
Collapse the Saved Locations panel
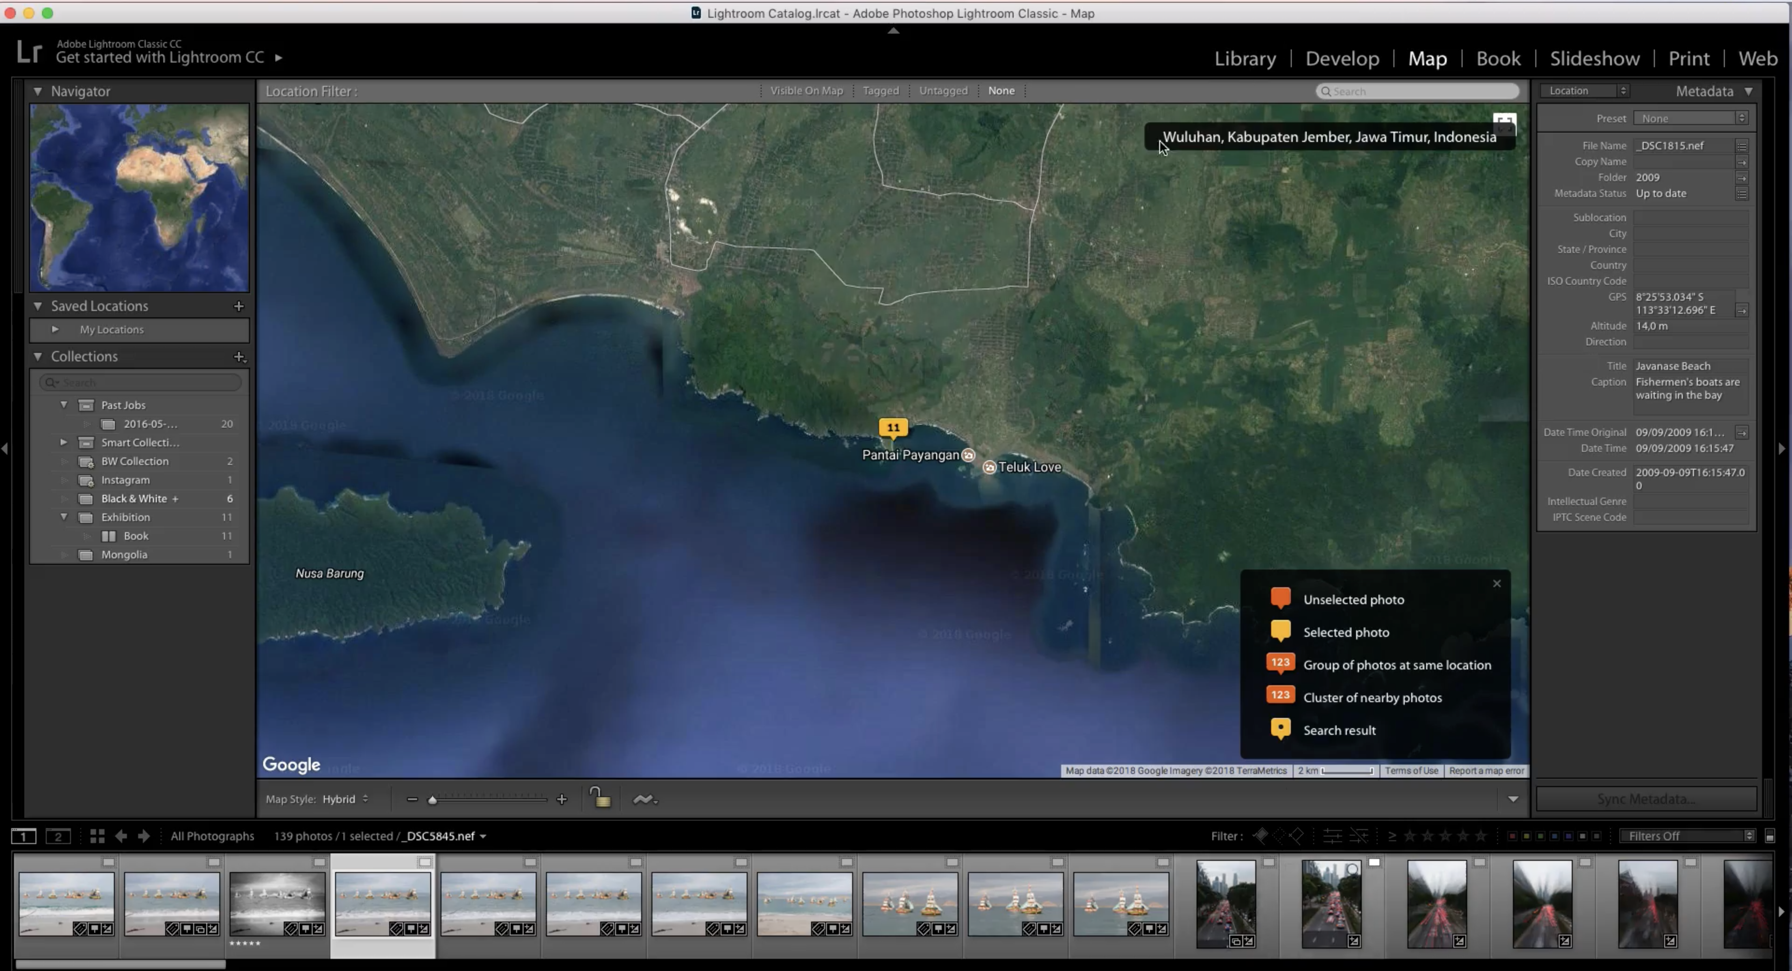point(37,306)
